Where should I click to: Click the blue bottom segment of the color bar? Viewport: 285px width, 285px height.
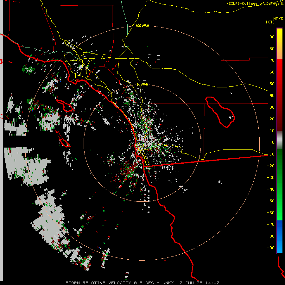click(280, 237)
